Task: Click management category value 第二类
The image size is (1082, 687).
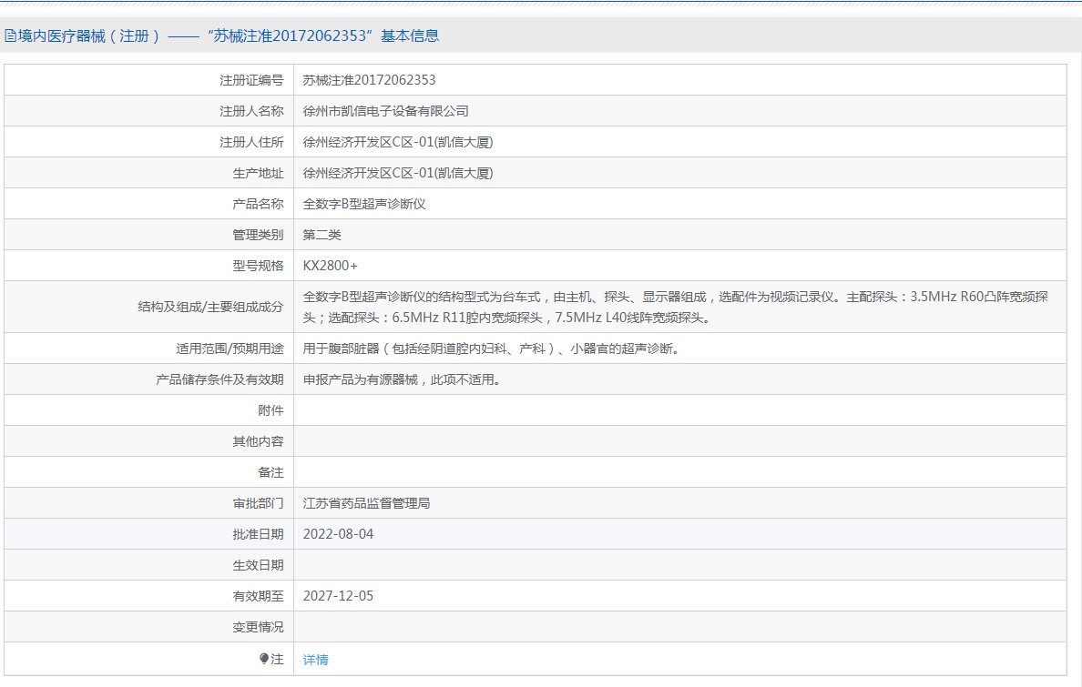Action: tap(322, 235)
